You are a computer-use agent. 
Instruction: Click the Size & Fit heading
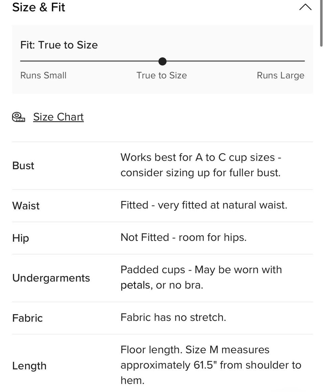[x=39, y=7]
